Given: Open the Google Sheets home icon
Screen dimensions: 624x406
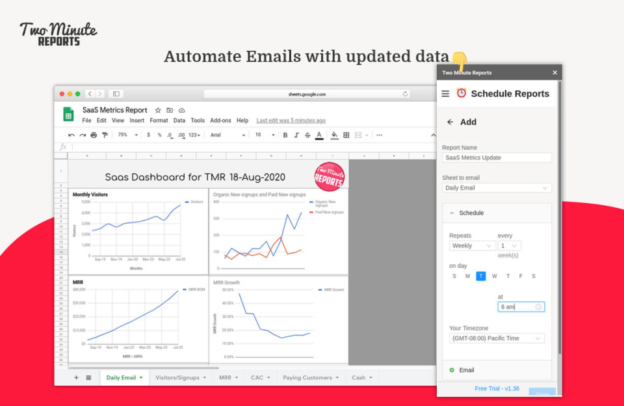Looking at the screenshot, I should click(68, 115).
